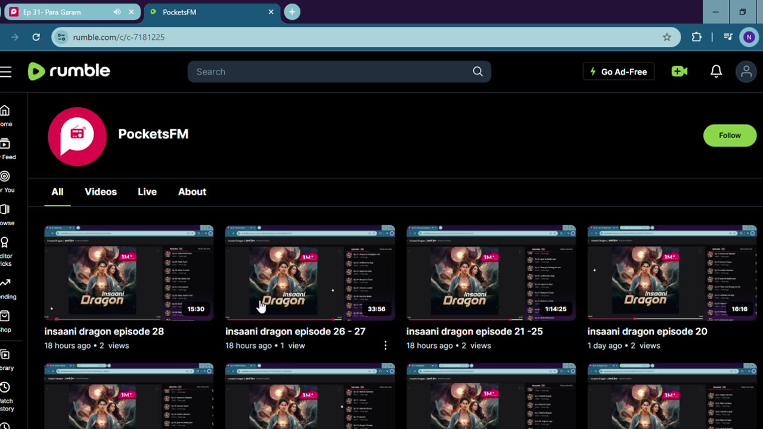The image size is (763, 429).
Task: Go to Home in the sidebar
Action: click(x=5, y=116)
